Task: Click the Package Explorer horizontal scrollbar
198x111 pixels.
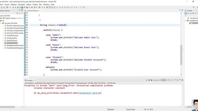Action: point(7,107)
